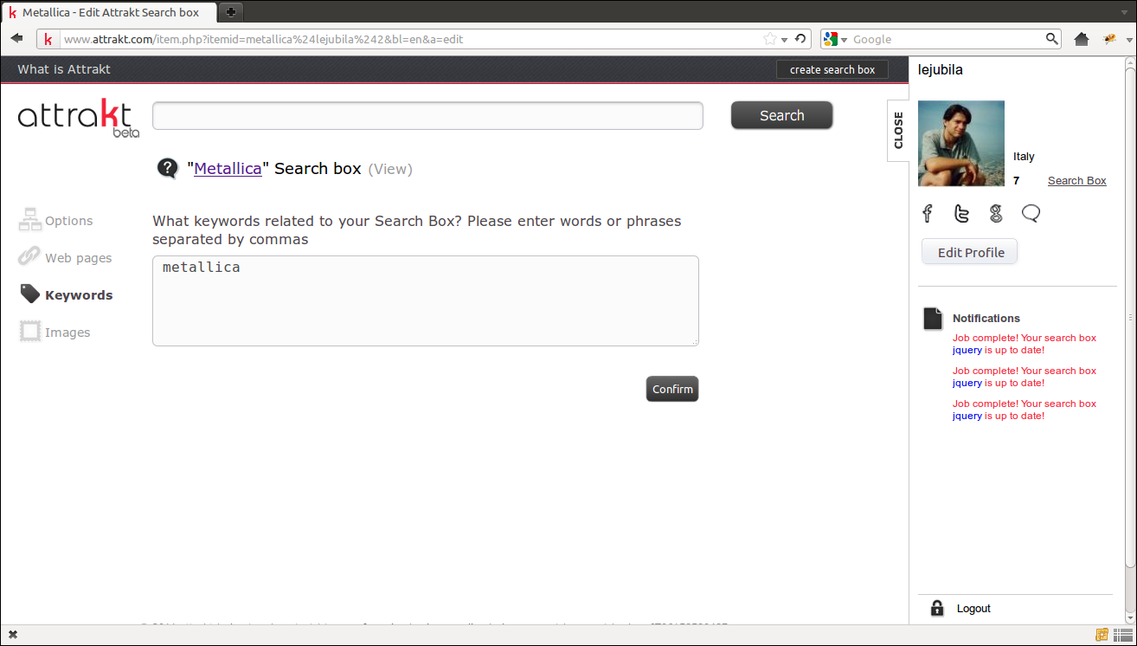Open the Facebook profile icon
Viewport: 1137px width, 646px height.
coord(928,213)
